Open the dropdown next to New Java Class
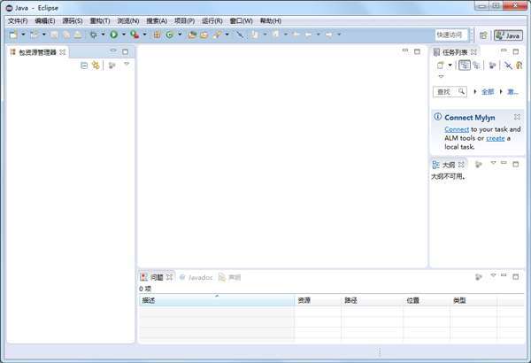Image resolution: width=531 pixels, height=363 pixels. 180,35
